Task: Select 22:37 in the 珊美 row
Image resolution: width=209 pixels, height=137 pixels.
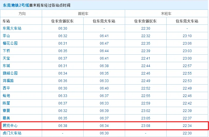Action: tap(187, 118)
